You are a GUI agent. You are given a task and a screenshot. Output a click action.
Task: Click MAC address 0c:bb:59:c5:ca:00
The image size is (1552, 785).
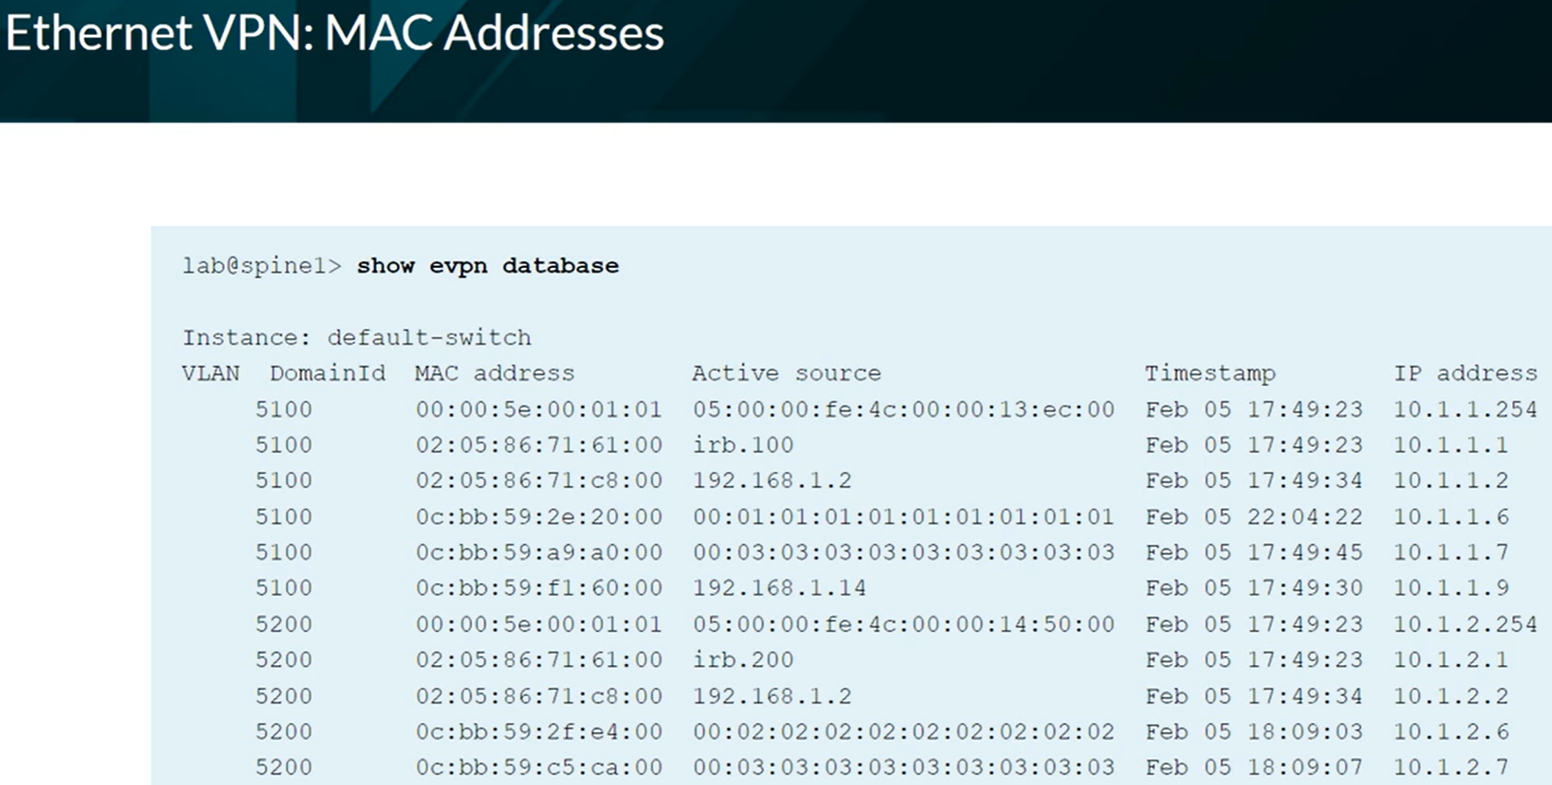tap(539, 767)
